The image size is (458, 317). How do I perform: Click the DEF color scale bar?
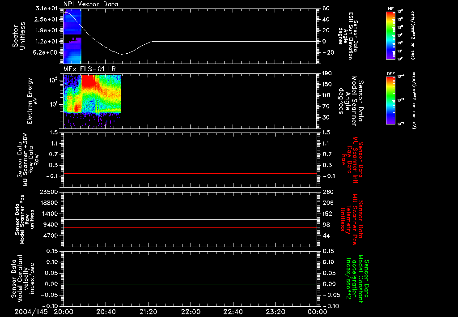390,100
